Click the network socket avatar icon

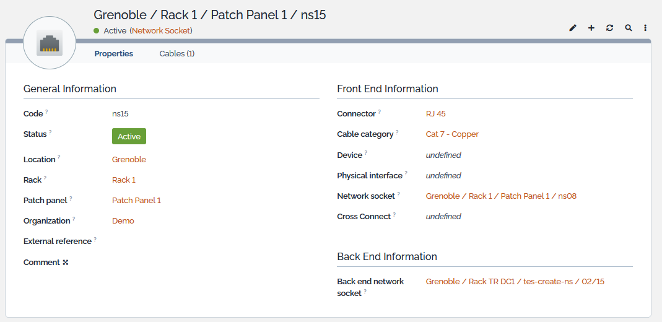coord(50,43)
